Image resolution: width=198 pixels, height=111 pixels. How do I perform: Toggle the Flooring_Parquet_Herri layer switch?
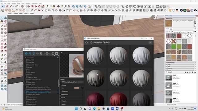pyautogui.click(x=63, y=82)
